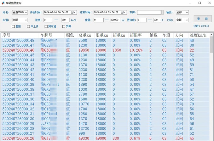Enable the 跨车道 checkbox

point(46,26)
